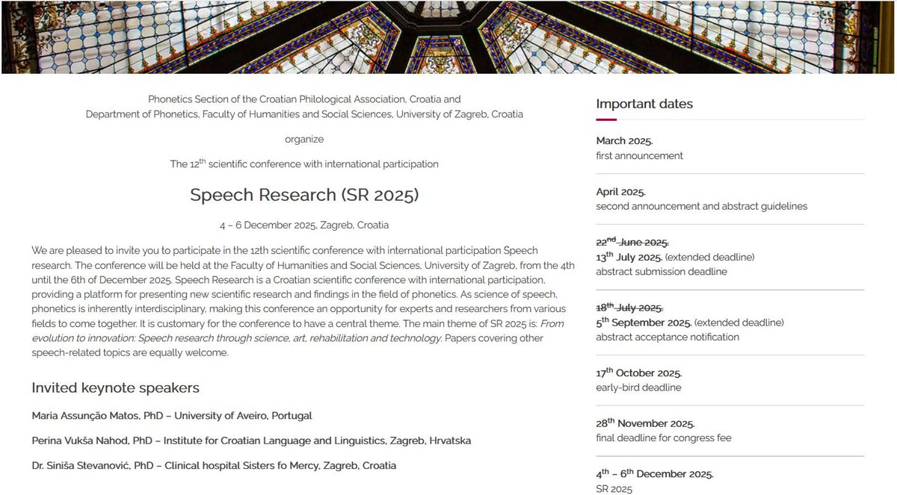
Task: Select the "Department of Phonetics, Faculty of Humanities" line
Action: tap(304, 114)
